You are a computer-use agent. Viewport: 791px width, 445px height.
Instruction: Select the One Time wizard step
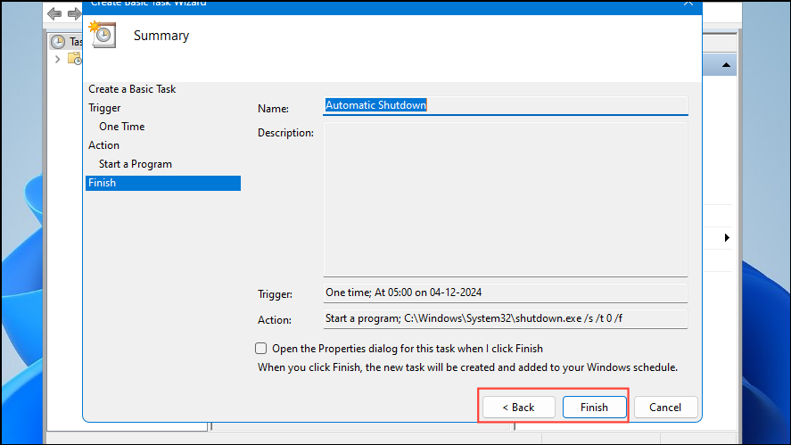click(x=121, y=127)
